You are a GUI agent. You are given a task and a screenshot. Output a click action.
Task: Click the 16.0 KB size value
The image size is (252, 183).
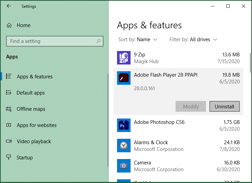232,163
